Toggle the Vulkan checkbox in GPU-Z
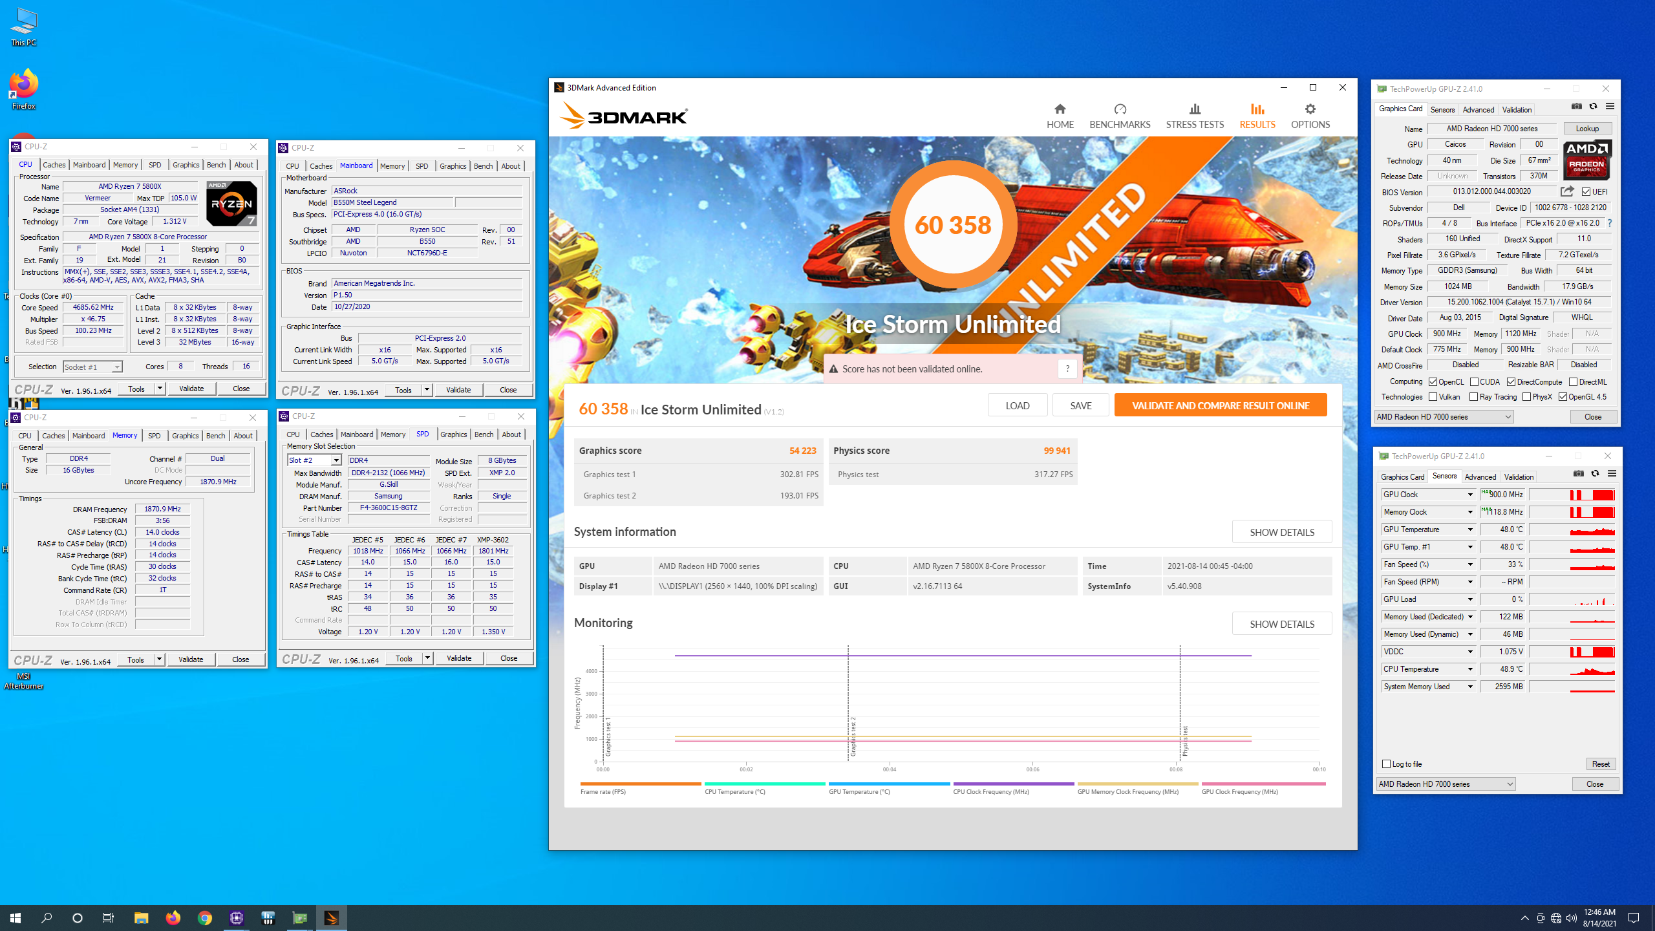The image size is (1655, 931). point(1433,397)
